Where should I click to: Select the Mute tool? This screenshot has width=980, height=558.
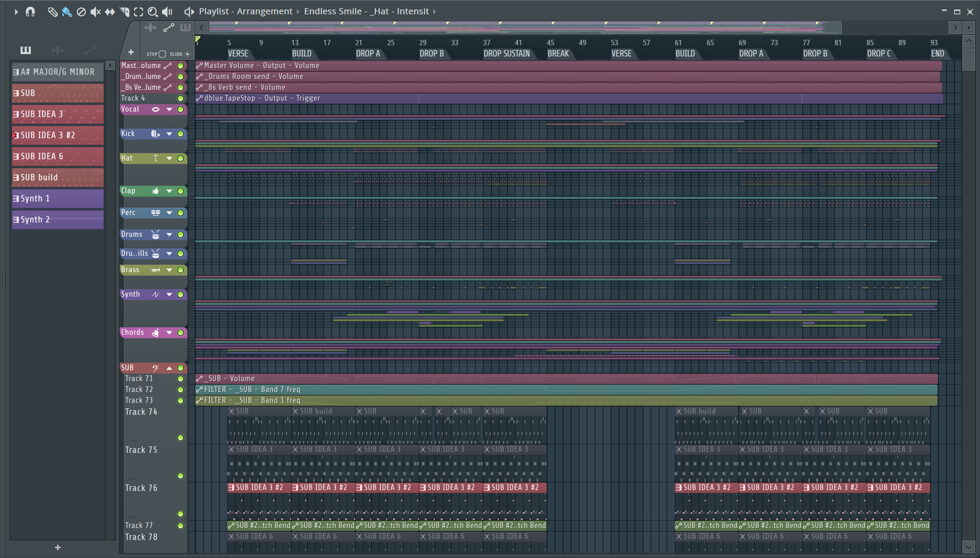tap(95, 12)
